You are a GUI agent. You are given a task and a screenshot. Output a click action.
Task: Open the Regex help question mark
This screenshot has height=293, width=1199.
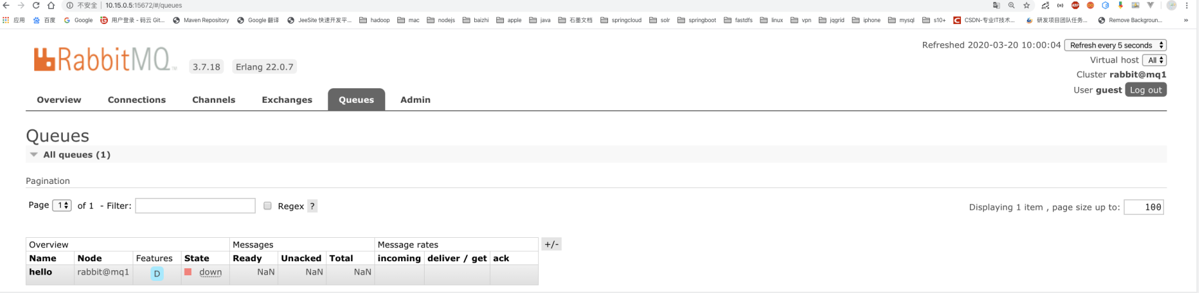point(312,206)
